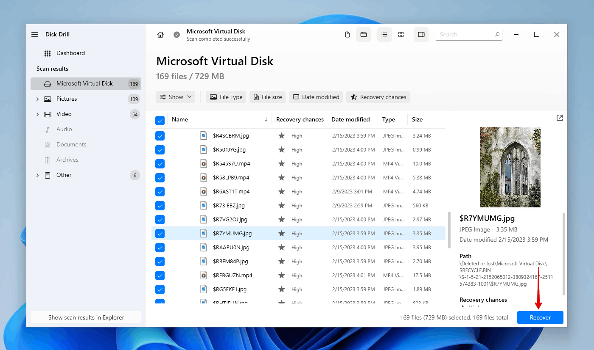
Task: Switch to file view icon
Action: coord(347,35)
